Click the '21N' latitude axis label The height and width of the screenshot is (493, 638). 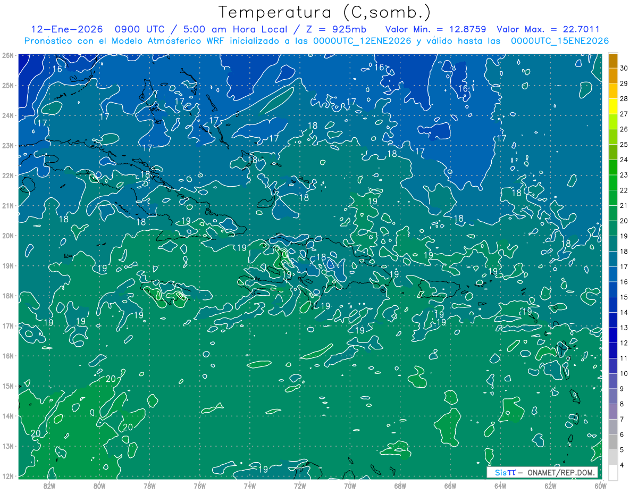pyautogui.click(x=7, y=206)
